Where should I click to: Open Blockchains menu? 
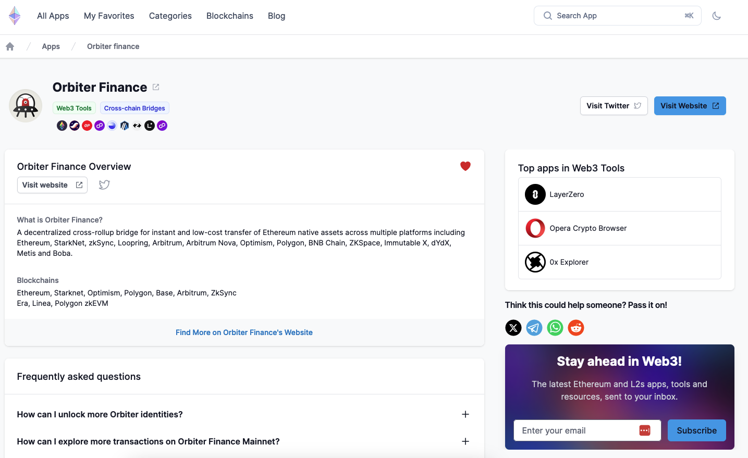coord(230,16)
